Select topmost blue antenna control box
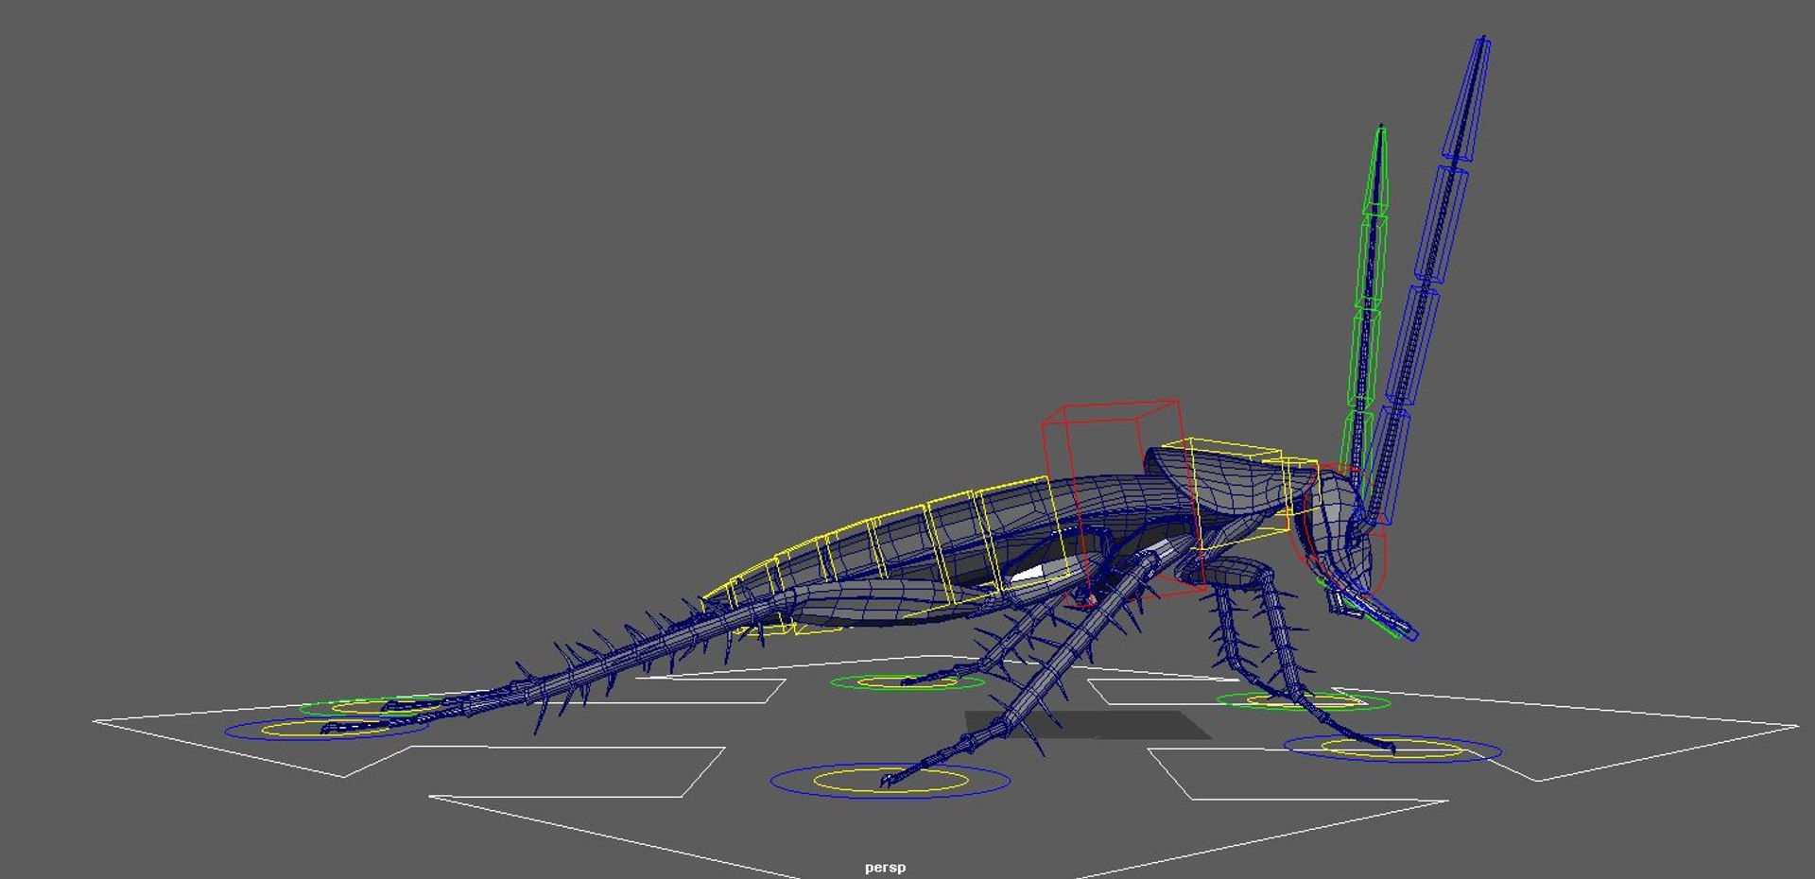Image resolution: width=1815 pixels, height=879 pixels. tap(1468, 99)
